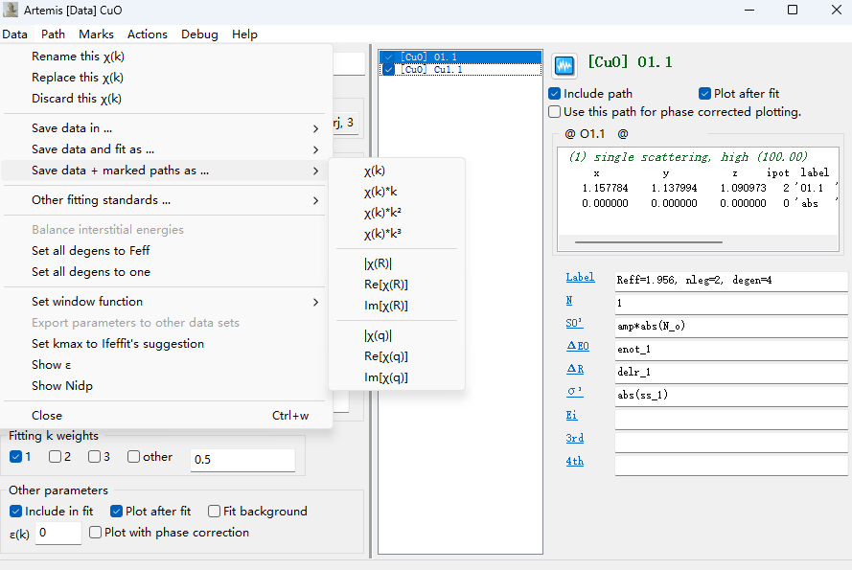
Task: Toggle the Include path checkbox
Action: [555, 94]
